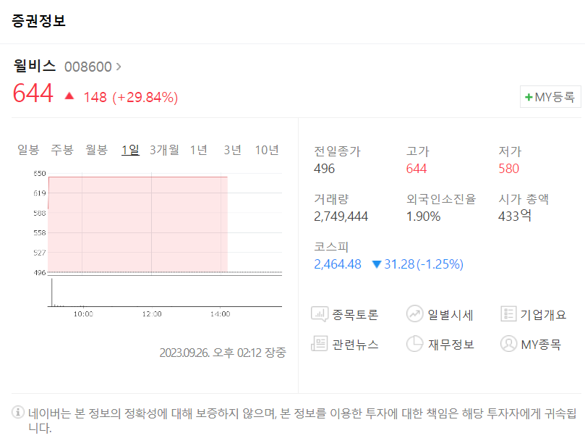Select the 1일 chart period
The width and height of the screenshot is (585, 446).
coord(131,150)
